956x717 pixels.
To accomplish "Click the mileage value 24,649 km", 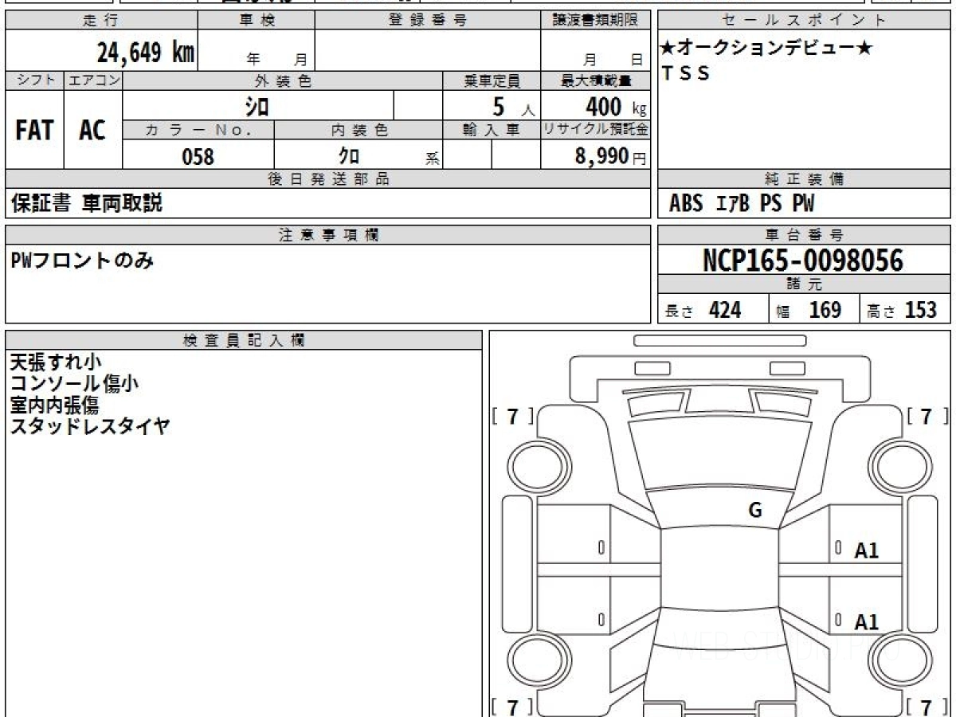I will tap(146, 53).
